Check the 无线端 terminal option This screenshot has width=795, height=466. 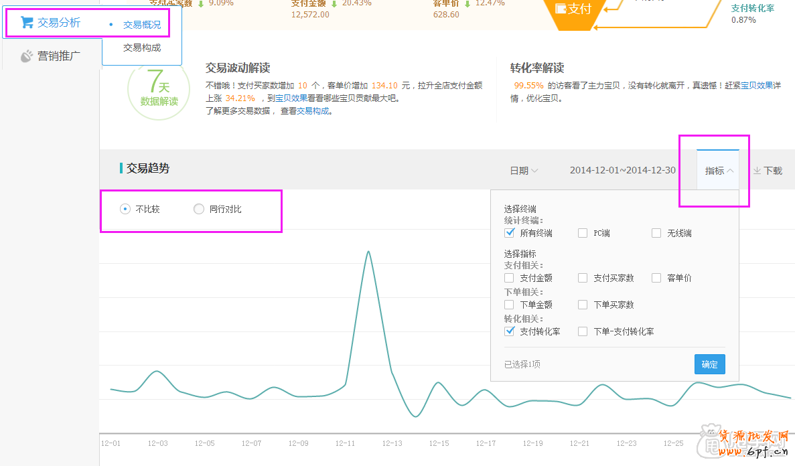click(x=656, y=233)
